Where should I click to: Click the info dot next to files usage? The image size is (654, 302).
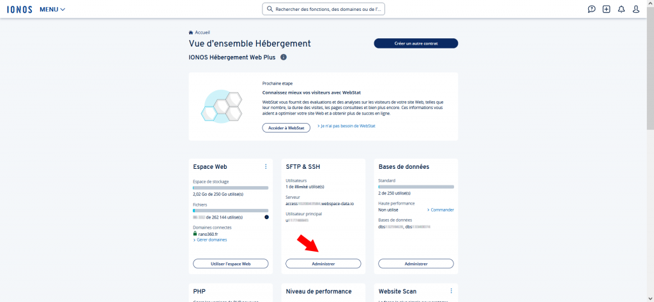coord(266,217)
